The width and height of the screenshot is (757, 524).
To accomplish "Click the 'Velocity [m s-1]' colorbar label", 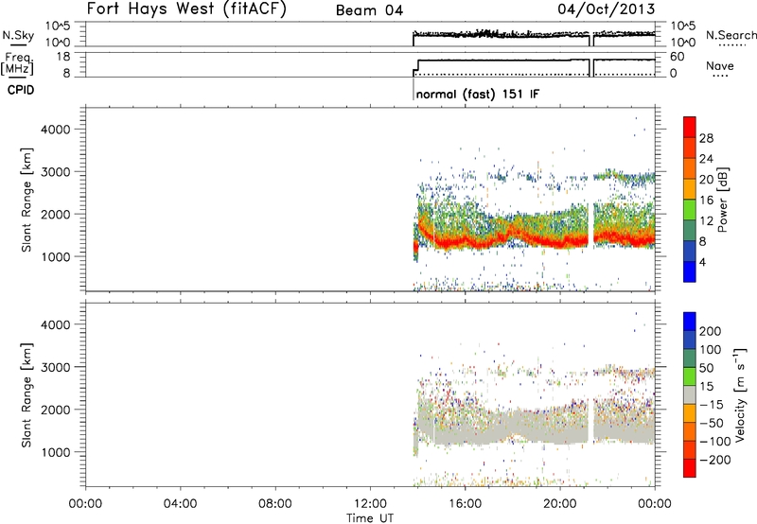I will pos(740,395).
